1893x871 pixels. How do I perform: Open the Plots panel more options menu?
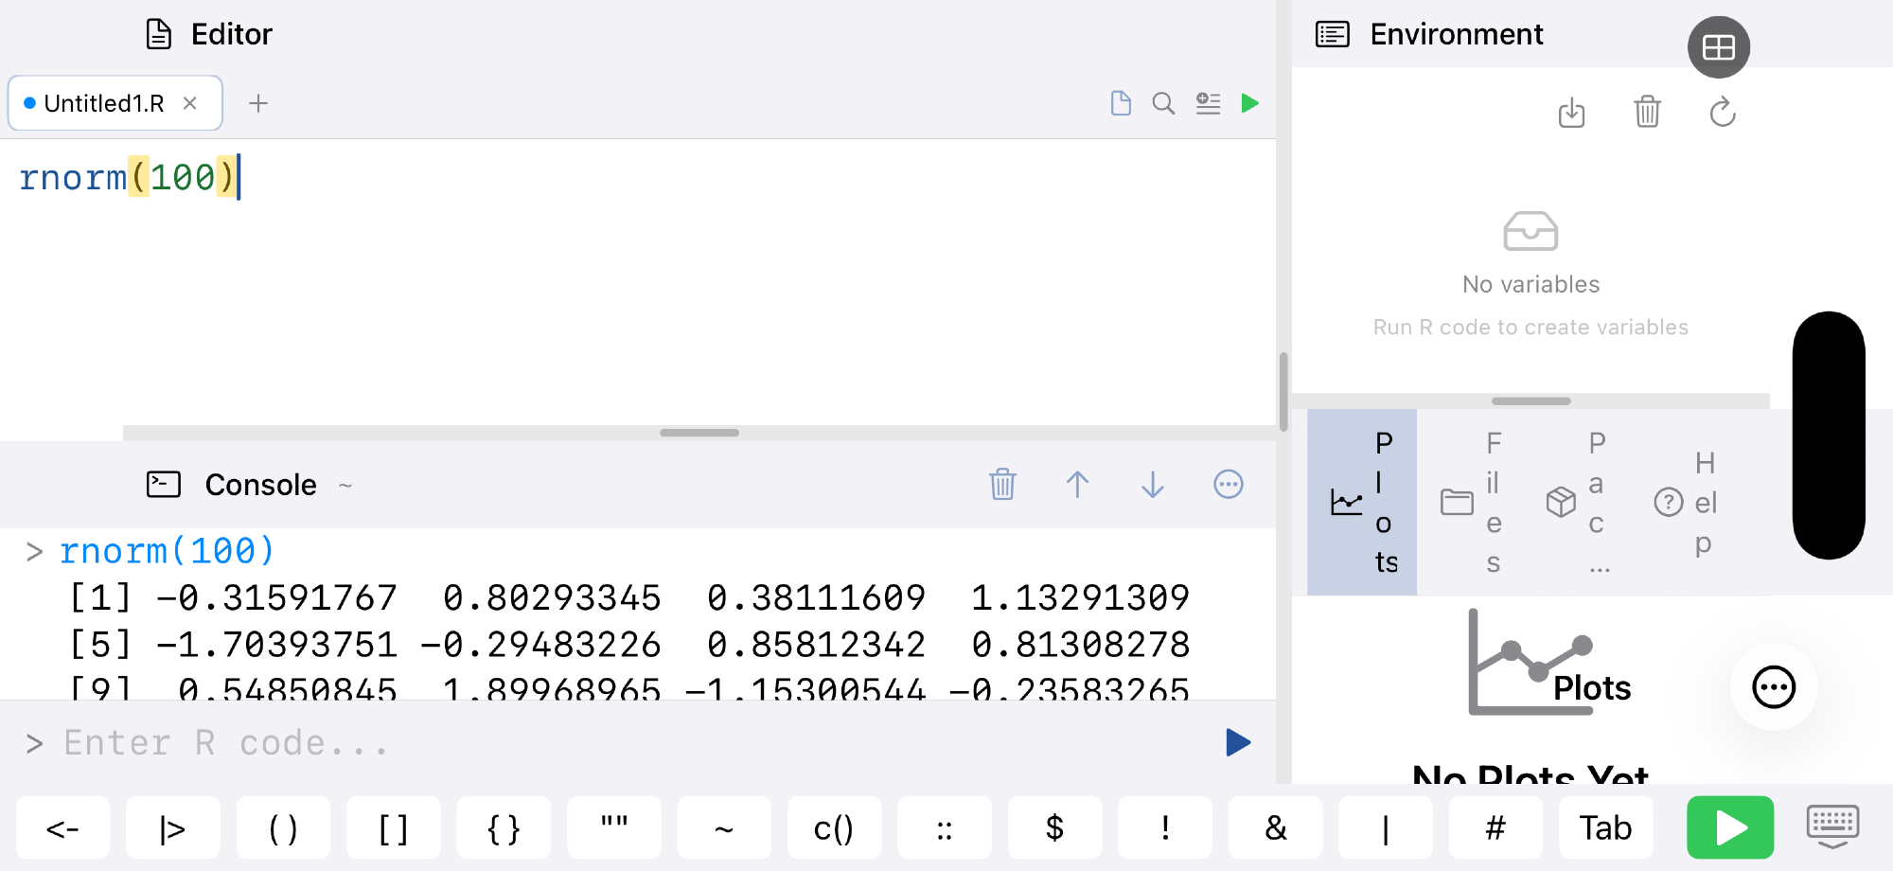point(1773,687)
